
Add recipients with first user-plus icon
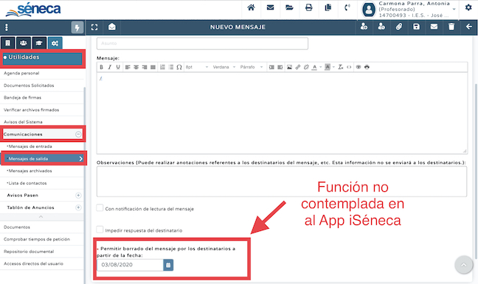tap(364, 26)
